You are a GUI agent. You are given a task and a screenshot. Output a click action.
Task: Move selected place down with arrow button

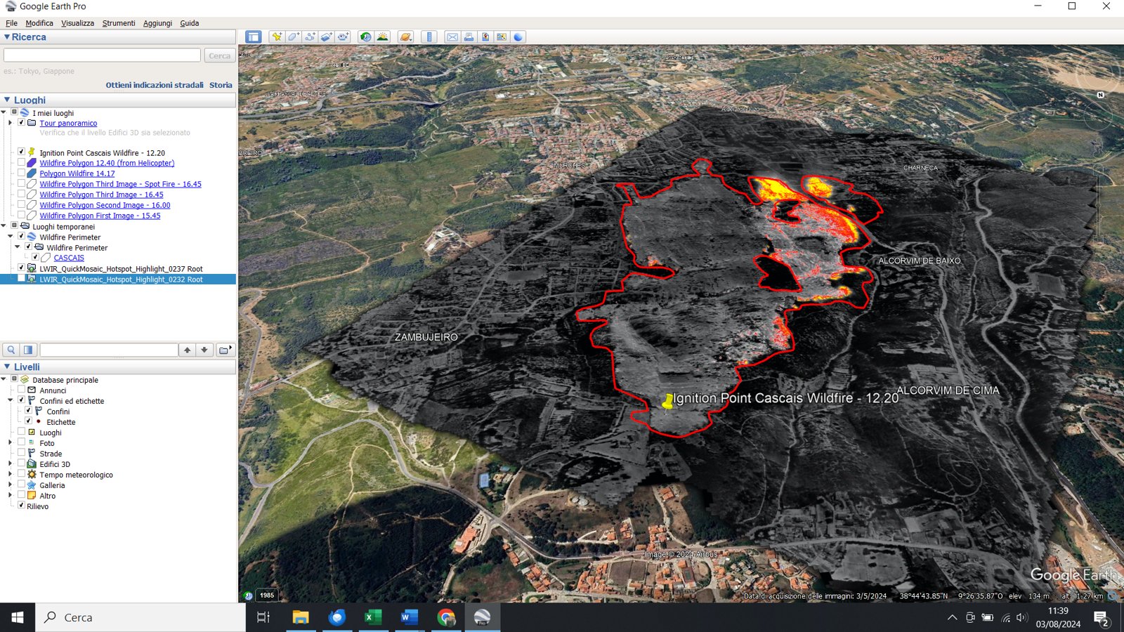pyautogui.click(x=204, y=350)
